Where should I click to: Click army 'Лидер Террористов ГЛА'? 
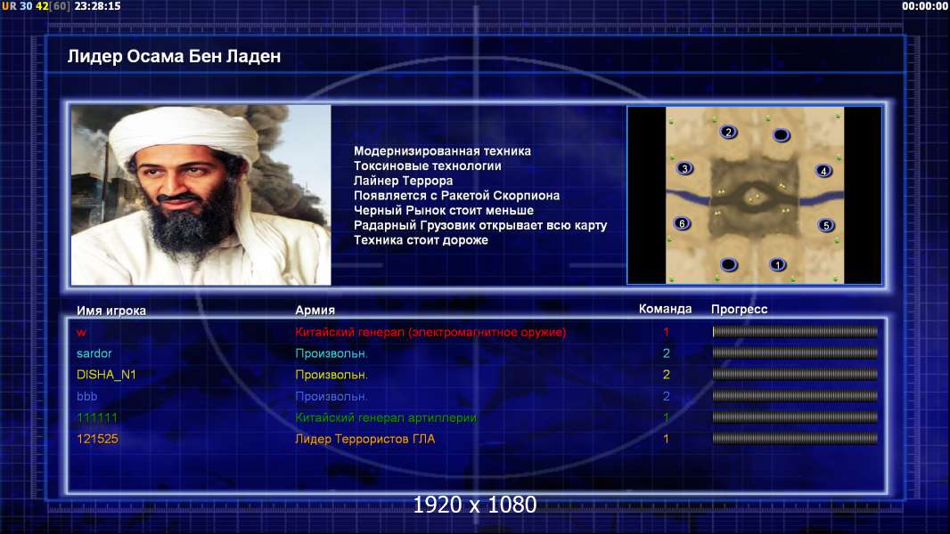[x=364, y=439]
